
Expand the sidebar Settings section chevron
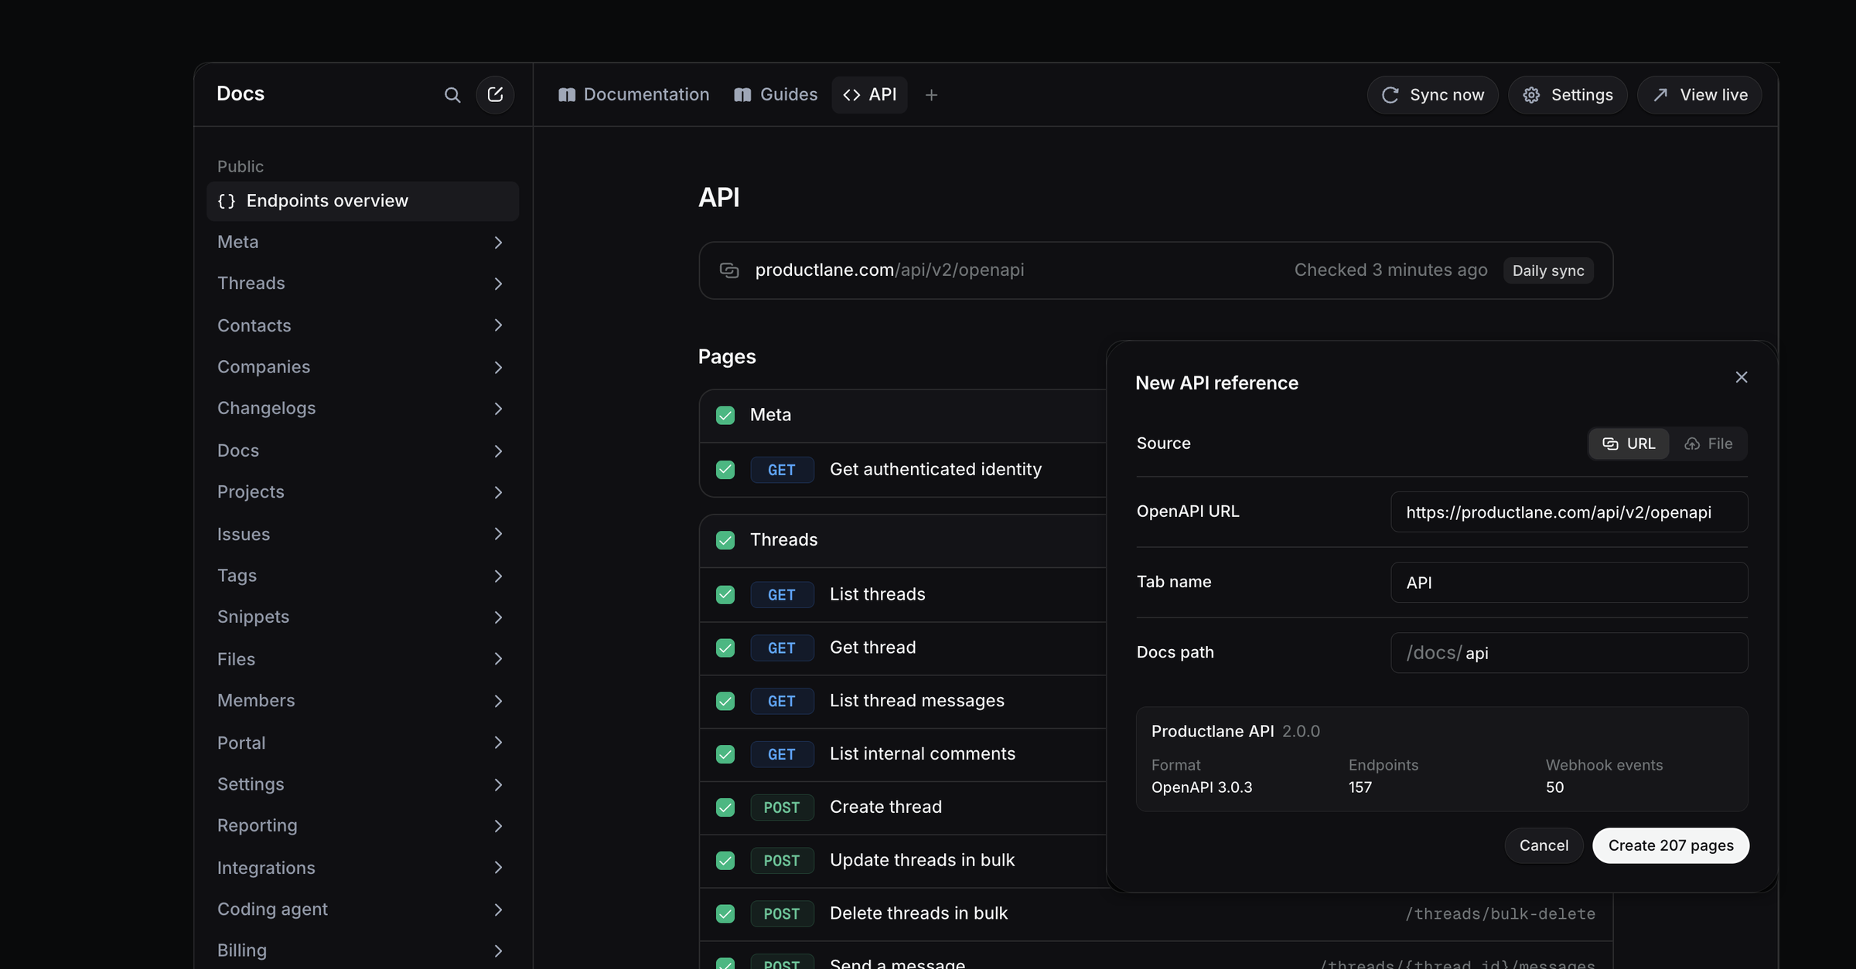[x=498, y=784]
